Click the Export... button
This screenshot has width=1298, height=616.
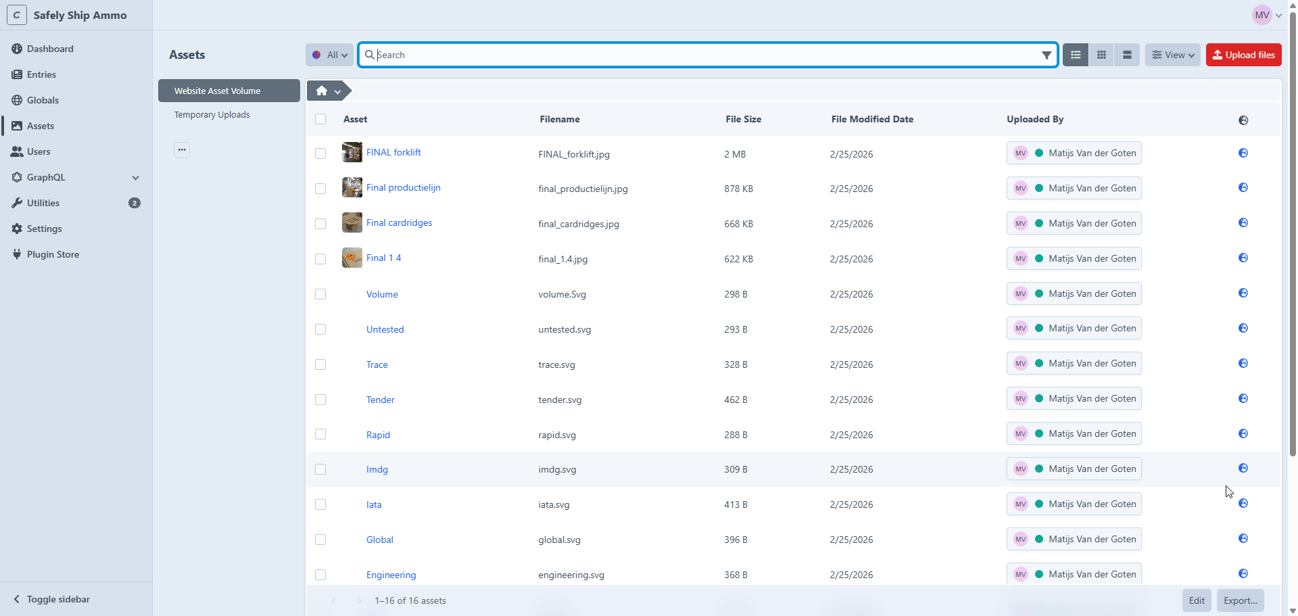pos(1241,600)
